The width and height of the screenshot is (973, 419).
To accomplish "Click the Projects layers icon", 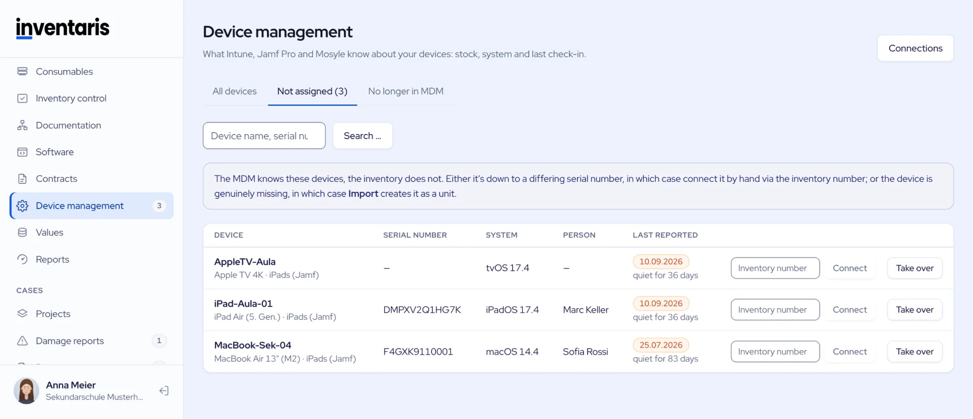I will click(x=22, y=314).
